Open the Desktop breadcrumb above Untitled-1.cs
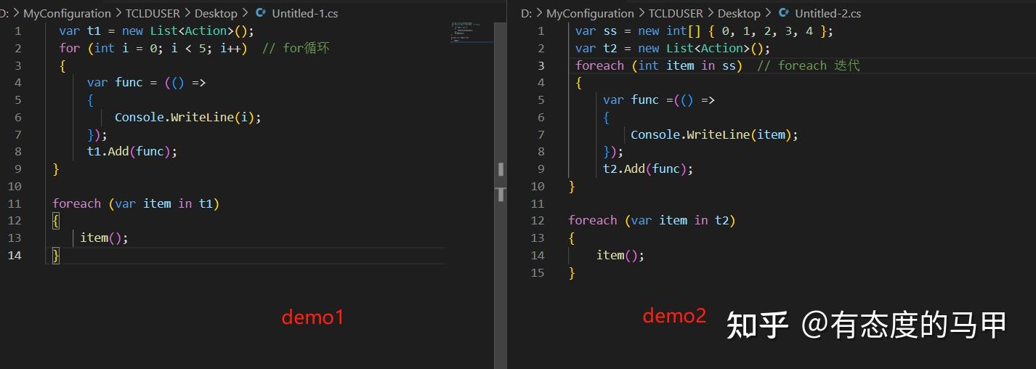The image size is (1036, 369). point(216,13)
